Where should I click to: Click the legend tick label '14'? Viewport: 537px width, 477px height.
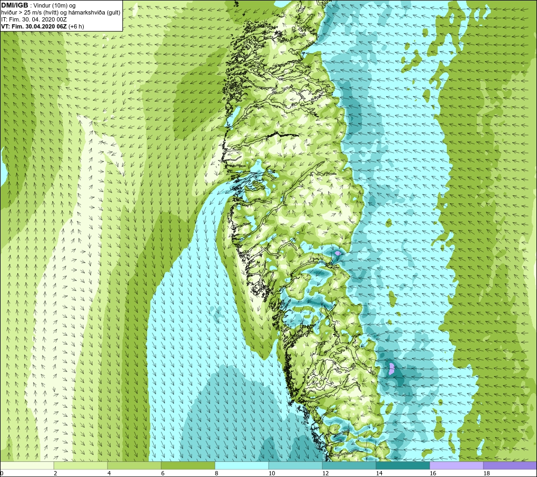tap(379, 473)
